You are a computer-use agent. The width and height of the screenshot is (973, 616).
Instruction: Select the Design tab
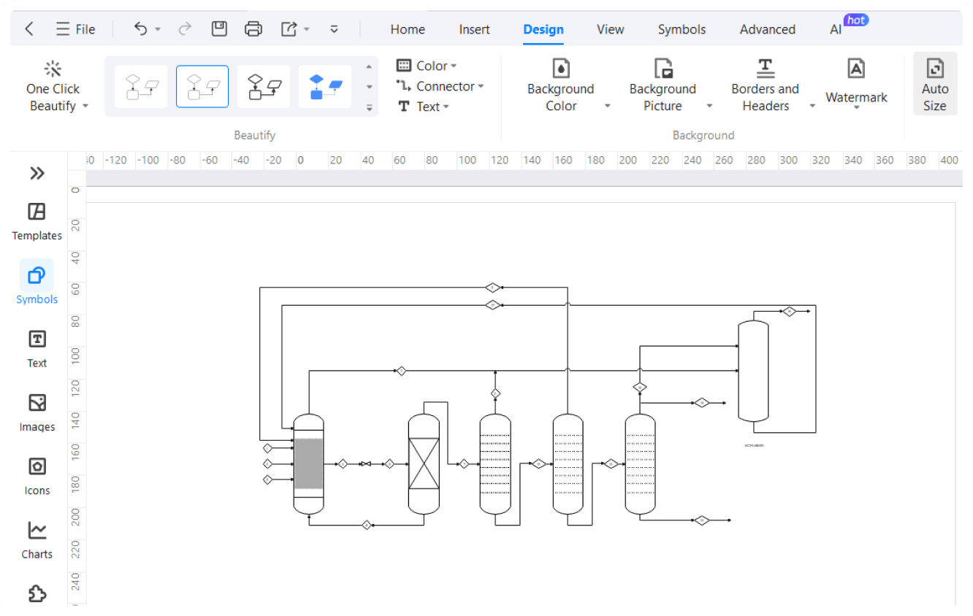click(543, 29)
